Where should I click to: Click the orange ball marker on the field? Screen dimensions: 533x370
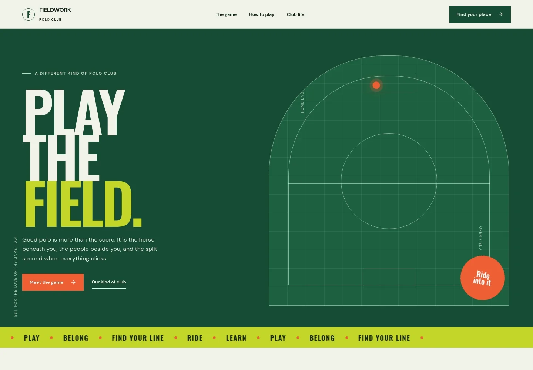[x=376, y=85]
